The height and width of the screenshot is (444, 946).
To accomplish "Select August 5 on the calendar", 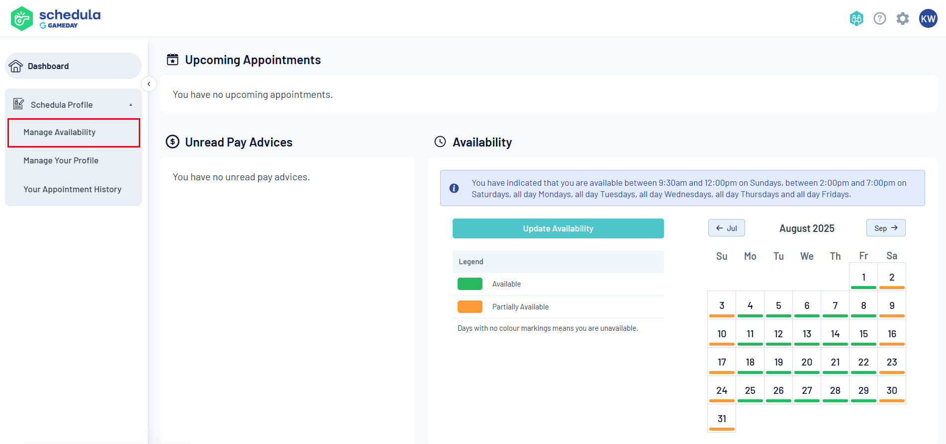I will coord(778,305).
